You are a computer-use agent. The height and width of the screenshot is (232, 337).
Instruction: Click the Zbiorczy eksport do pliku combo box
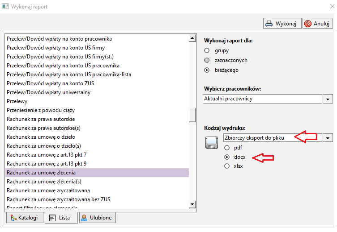tap(273, 138)
